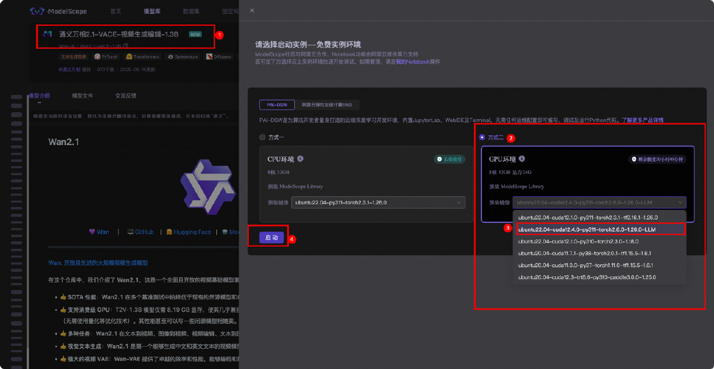The image size is (714, 369).
Task: Go to 数据集 in top navigation
Action: (x=191, y=11)
